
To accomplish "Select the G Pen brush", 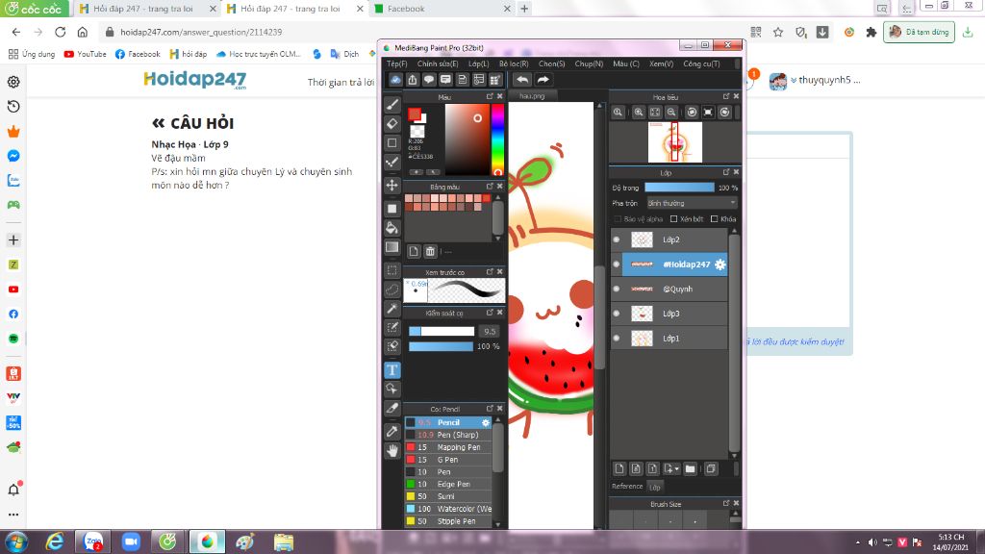I will (448, 460).
